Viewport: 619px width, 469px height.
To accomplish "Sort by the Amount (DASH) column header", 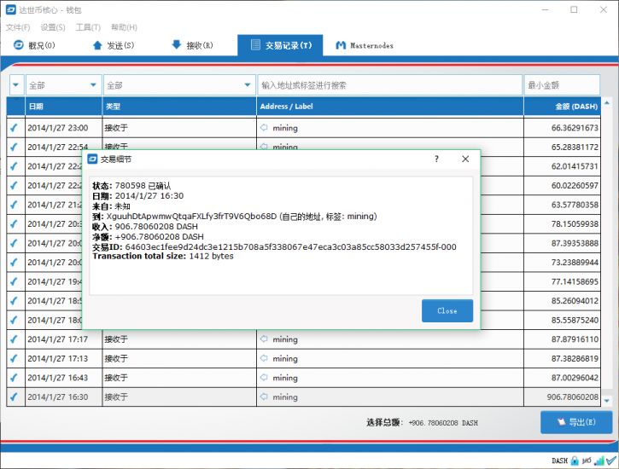I will click(x=562, y=107).
